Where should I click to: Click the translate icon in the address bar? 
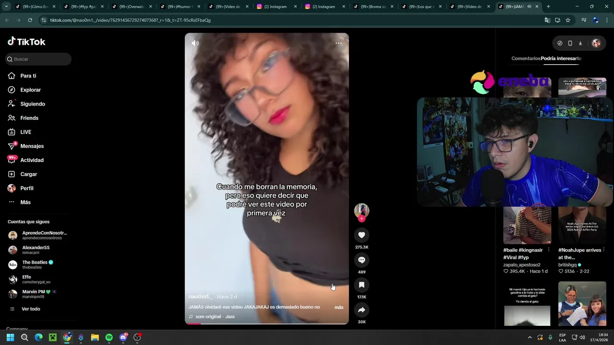pos(547,20)
